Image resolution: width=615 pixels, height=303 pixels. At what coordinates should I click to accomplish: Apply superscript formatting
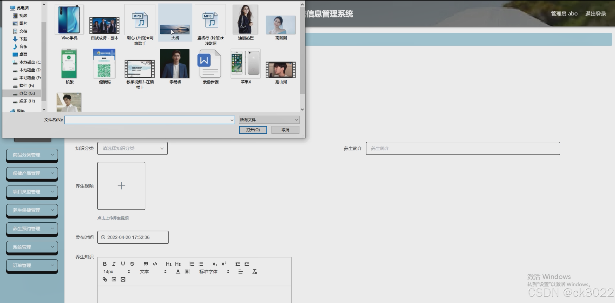click(224, 264)
